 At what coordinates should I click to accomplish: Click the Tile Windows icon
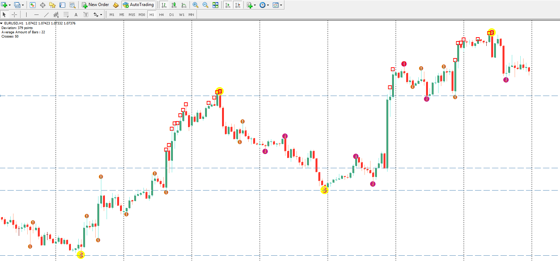coord(215,5)
